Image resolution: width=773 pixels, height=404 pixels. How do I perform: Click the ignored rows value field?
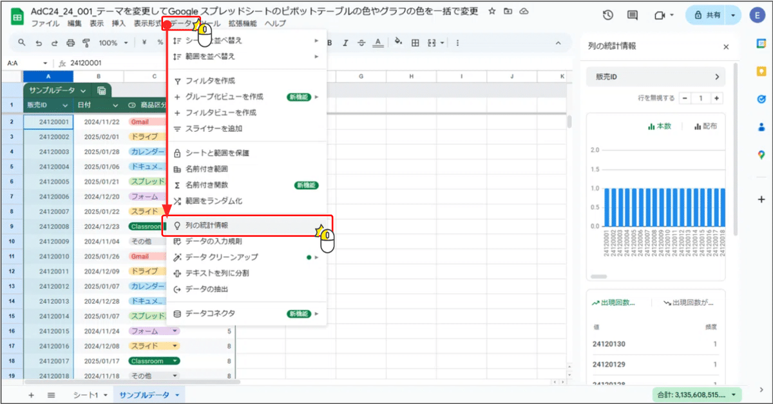click(701, 98)
